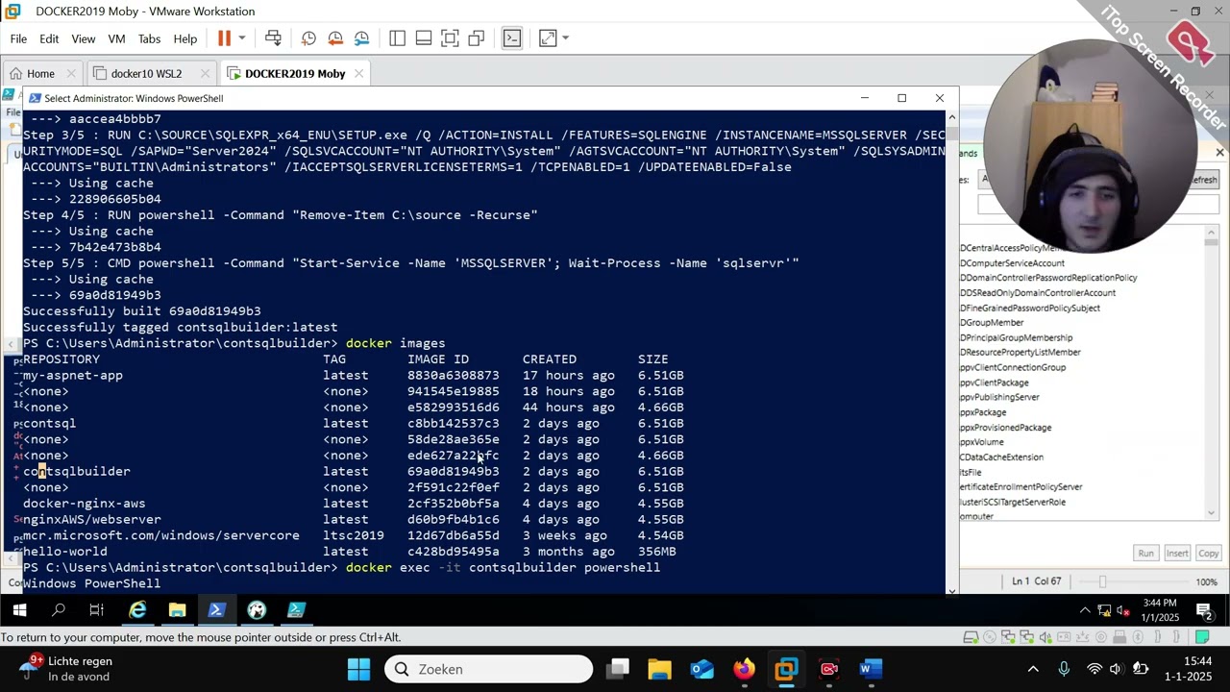Click the host Zoeken search box

490,669
